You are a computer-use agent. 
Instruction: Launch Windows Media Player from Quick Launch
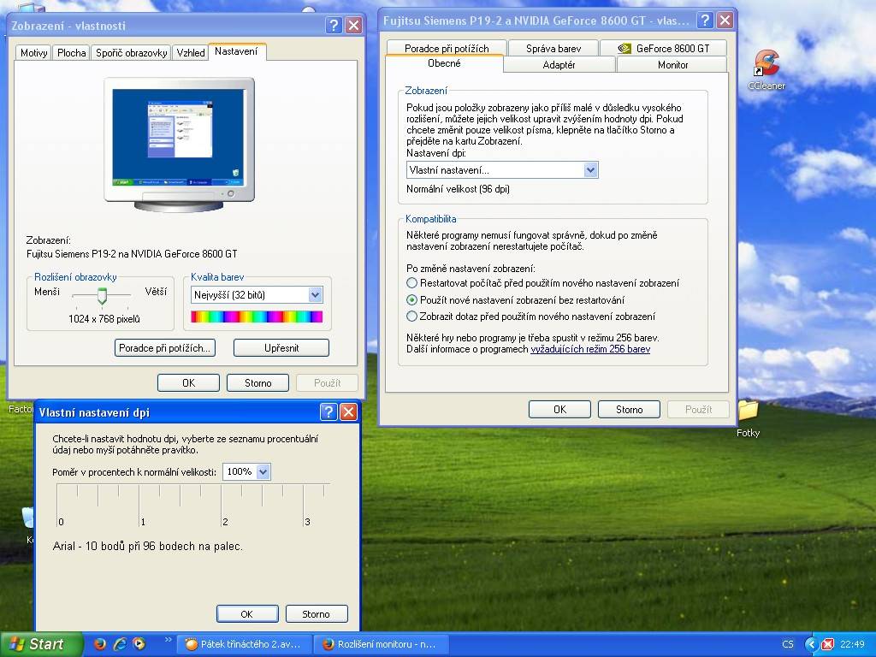coord(139,644)
